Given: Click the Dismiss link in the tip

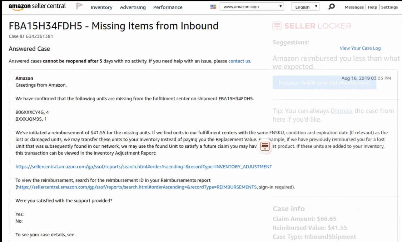Looking at the screenshot, I should tap(342, 111).
